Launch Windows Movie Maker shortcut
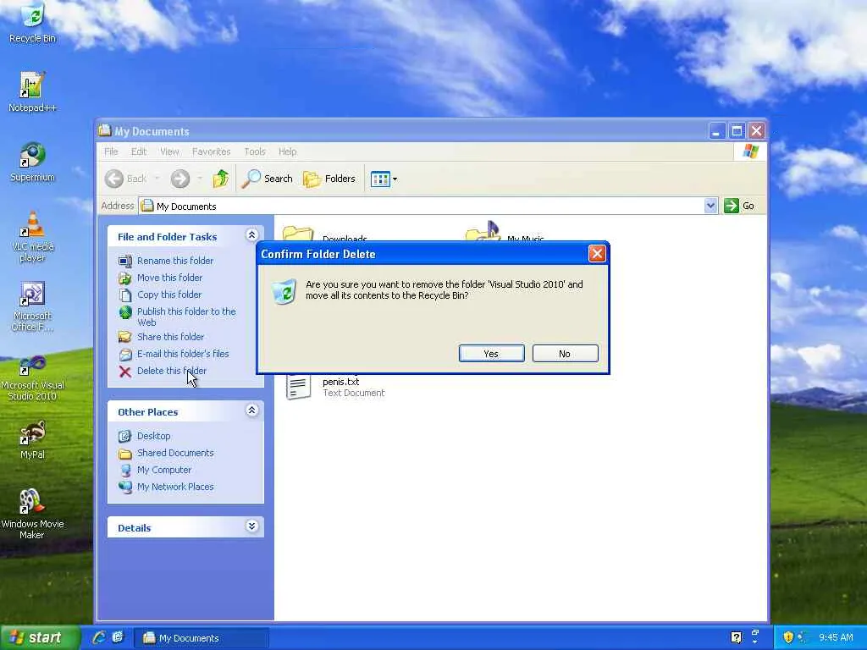 tap(32, 514)
